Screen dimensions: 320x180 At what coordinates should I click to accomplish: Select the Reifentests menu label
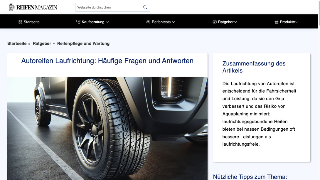pyautogui.click(x=161, y=22)
